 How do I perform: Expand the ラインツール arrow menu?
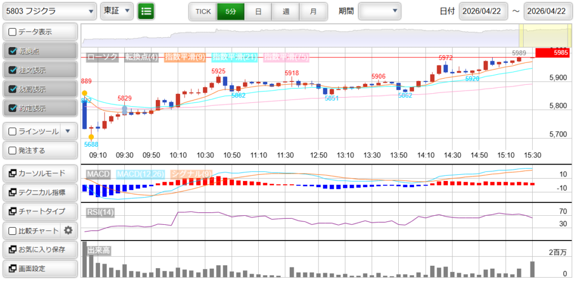point(68,132)
